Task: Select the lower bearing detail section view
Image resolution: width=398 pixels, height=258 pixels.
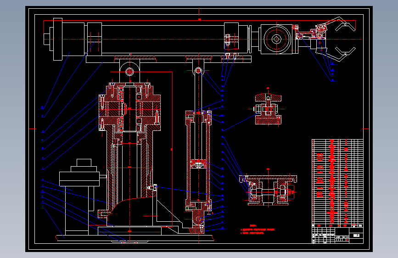Action: pyautogui.click(x=268, y=190)
